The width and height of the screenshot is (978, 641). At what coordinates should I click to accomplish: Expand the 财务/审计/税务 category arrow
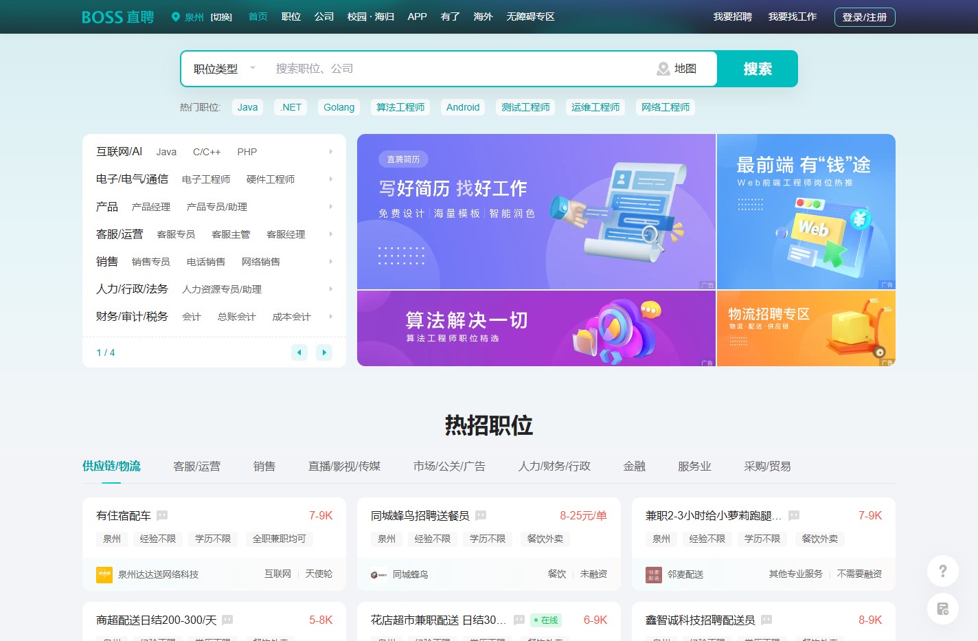[x=330, y=317]
